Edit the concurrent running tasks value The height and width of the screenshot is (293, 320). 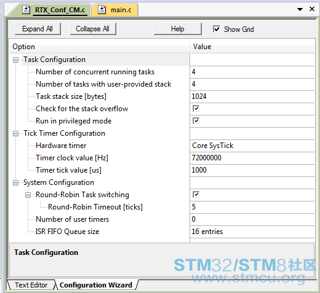click(x=252, y=72)
